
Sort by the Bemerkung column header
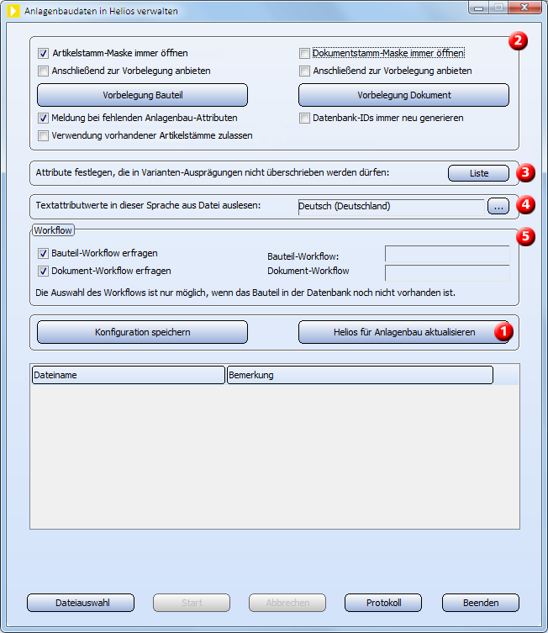tap(360, 375)
